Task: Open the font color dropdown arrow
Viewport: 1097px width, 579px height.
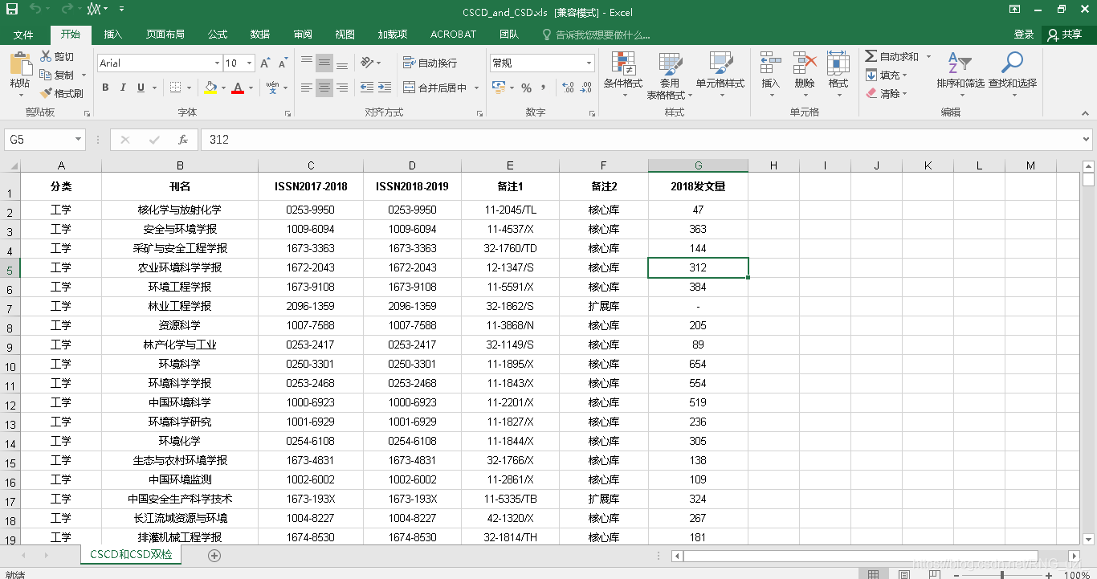Action: tap(251, 88)
